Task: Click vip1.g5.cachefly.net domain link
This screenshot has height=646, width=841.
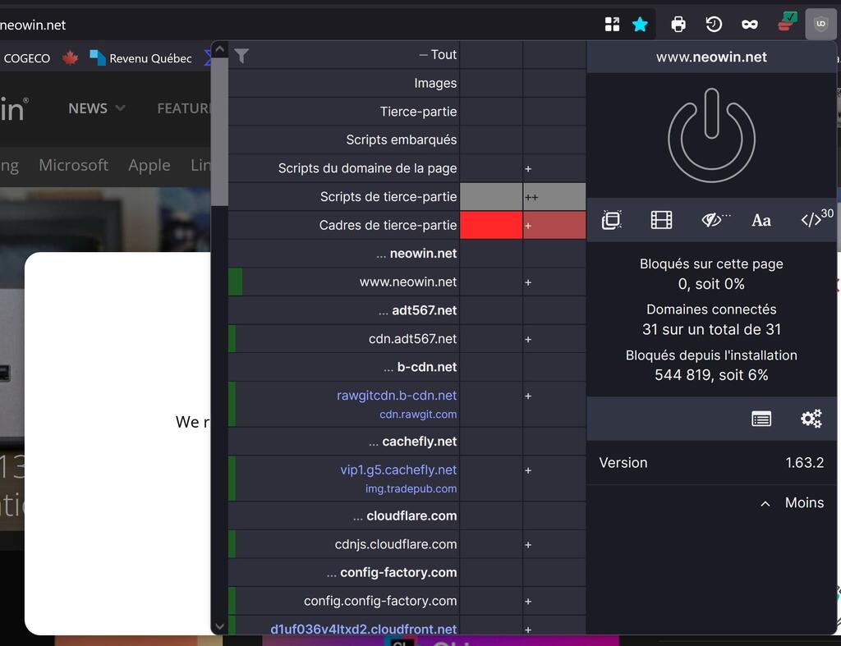Action: [398, 470]
